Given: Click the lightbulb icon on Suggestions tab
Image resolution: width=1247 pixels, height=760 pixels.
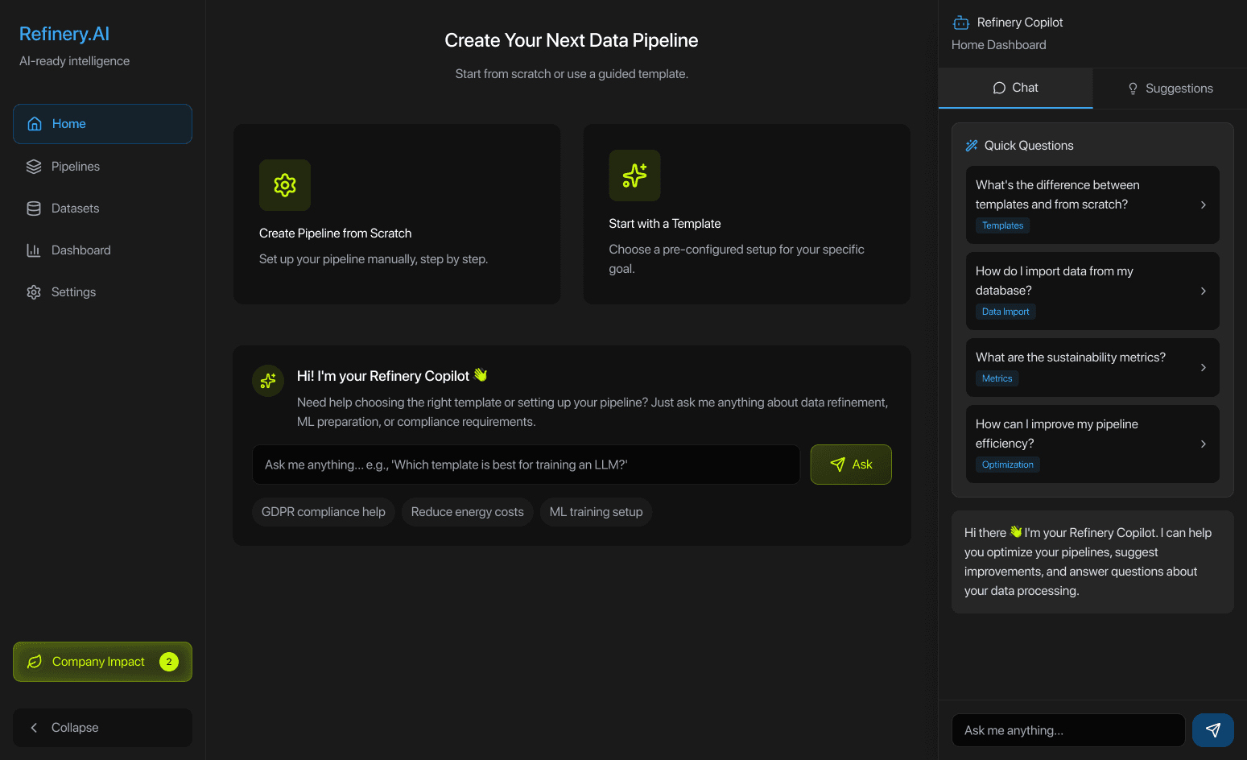Looking at the screenshot, I should 1133,89.
